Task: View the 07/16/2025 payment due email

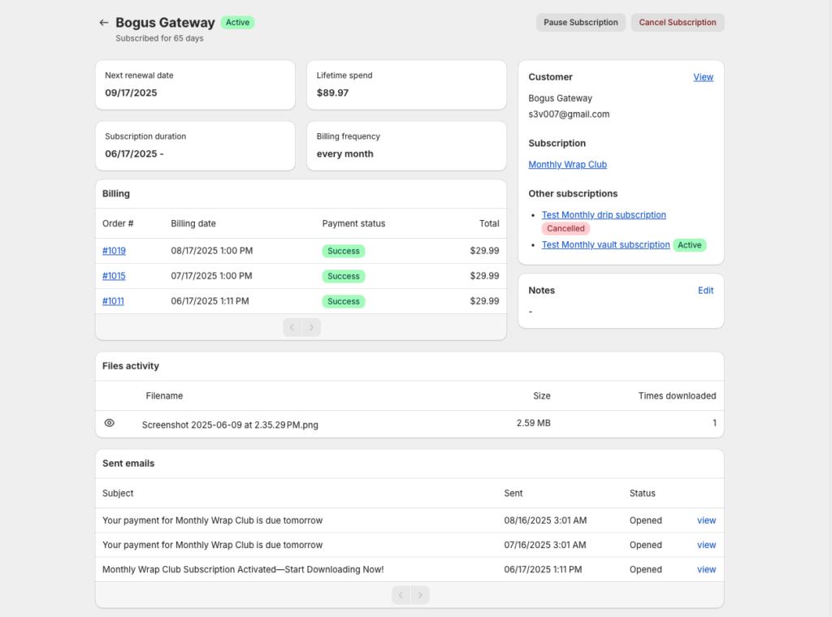Action: pyautogui.click(x=706, y=545)
